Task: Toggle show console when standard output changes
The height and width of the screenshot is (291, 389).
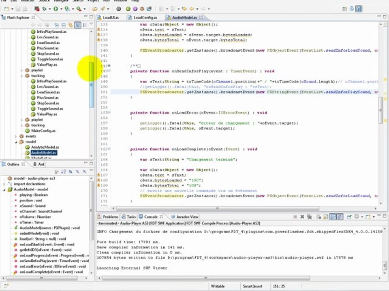Action: 333,217
